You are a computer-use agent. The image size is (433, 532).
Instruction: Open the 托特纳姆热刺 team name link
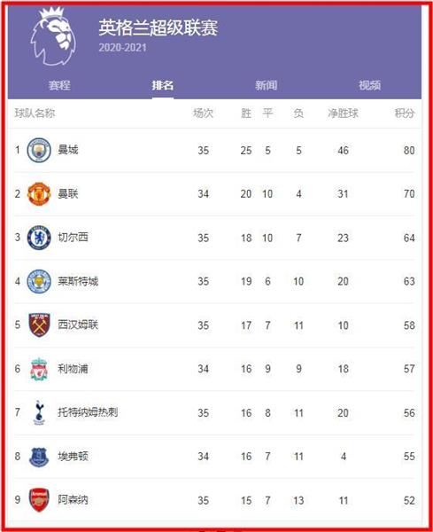point(88,412)
